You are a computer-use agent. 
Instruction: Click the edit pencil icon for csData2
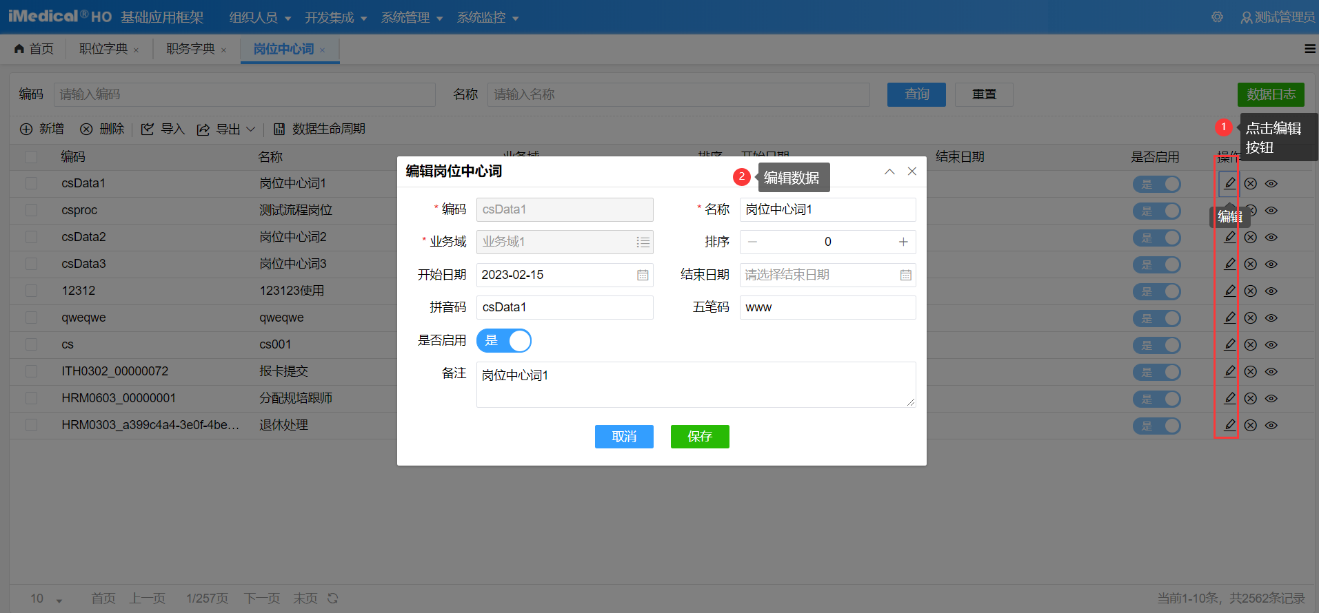1229,237
